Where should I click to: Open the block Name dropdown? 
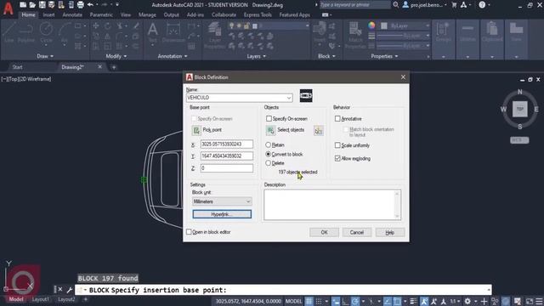tap(289, 98)
